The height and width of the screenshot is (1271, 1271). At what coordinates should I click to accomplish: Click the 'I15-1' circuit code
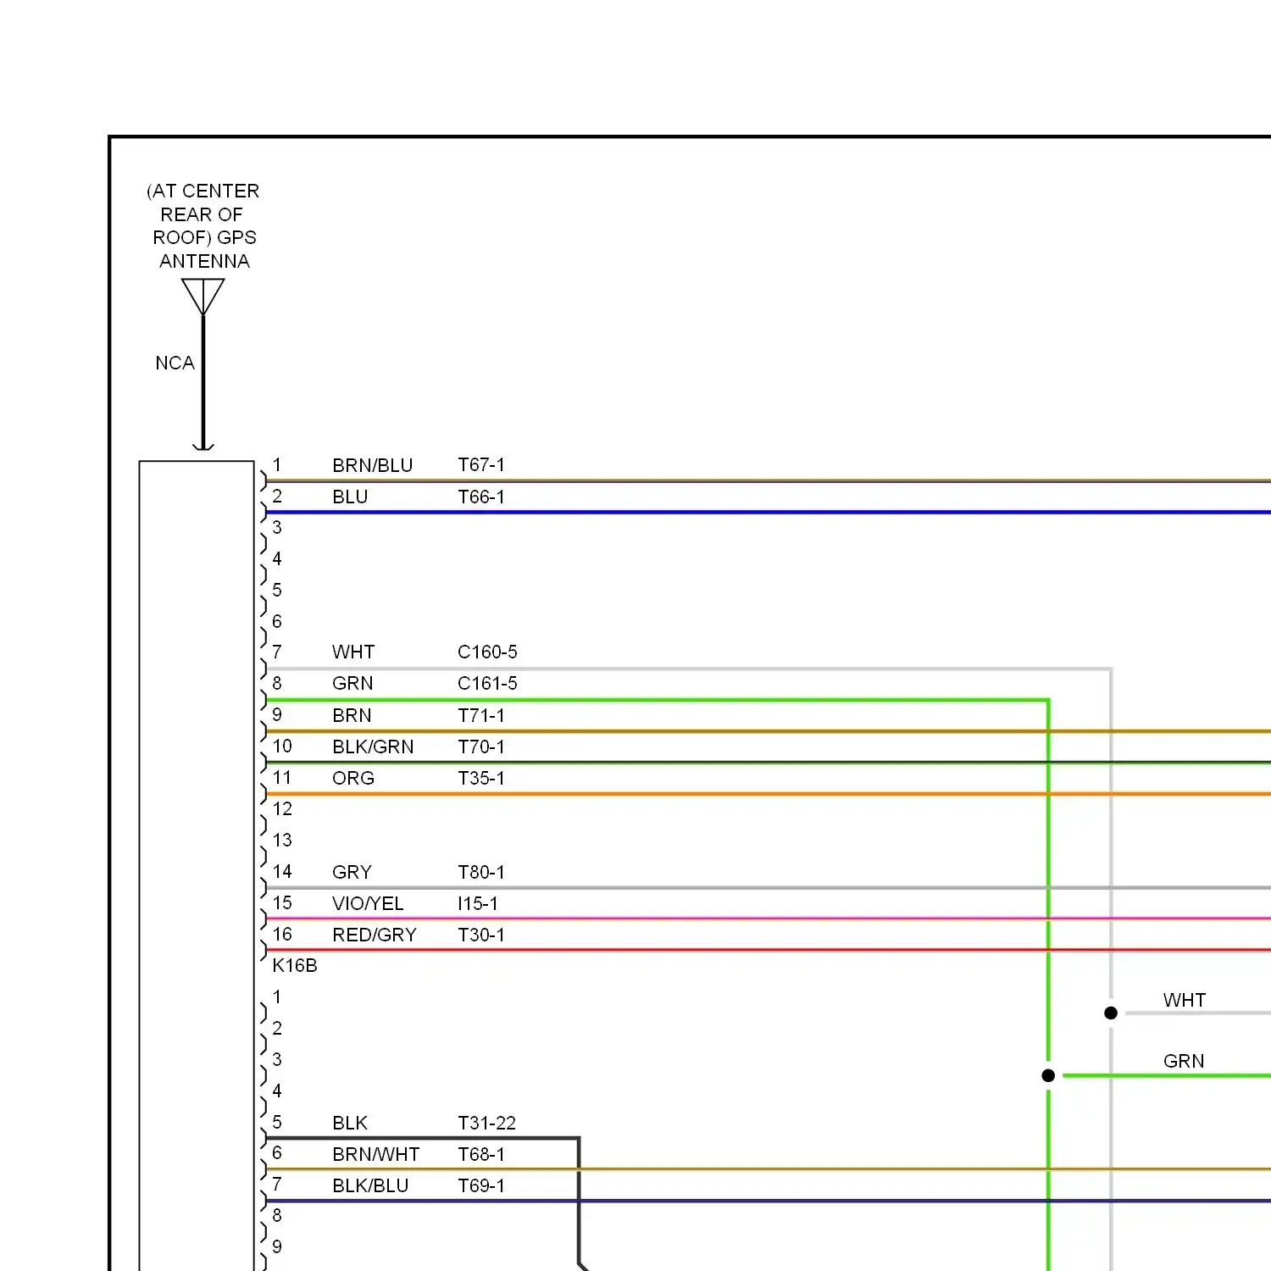478,904
